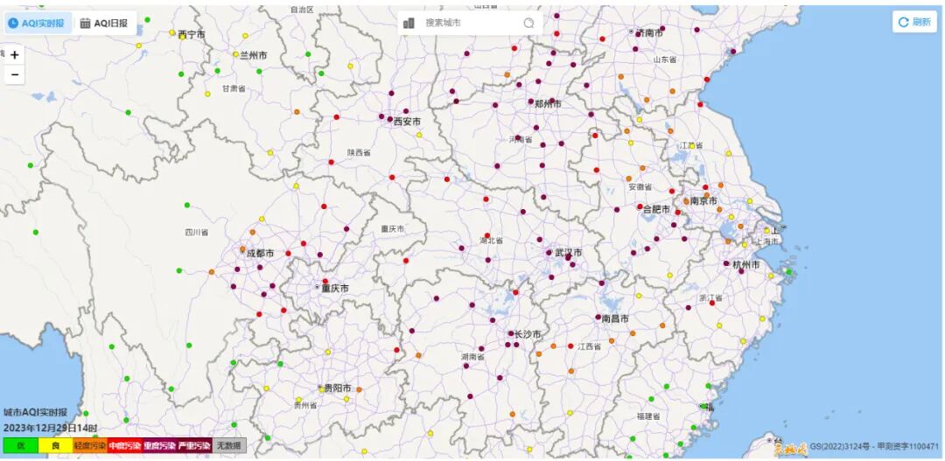945x461 pixels.
Task: Click the 贵阳市 city label
Action: [338, 388]
